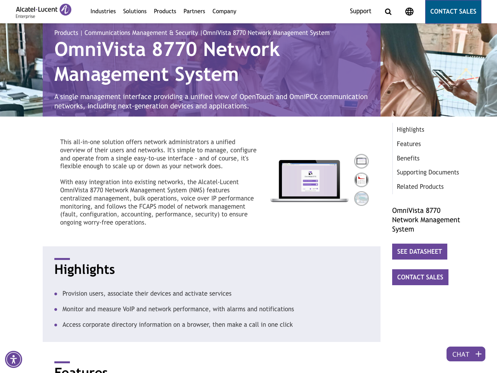The height and width of the screenshot is (373, 497).
Task: Follow the Products breadcrumb link
Action: pos(66,33)
